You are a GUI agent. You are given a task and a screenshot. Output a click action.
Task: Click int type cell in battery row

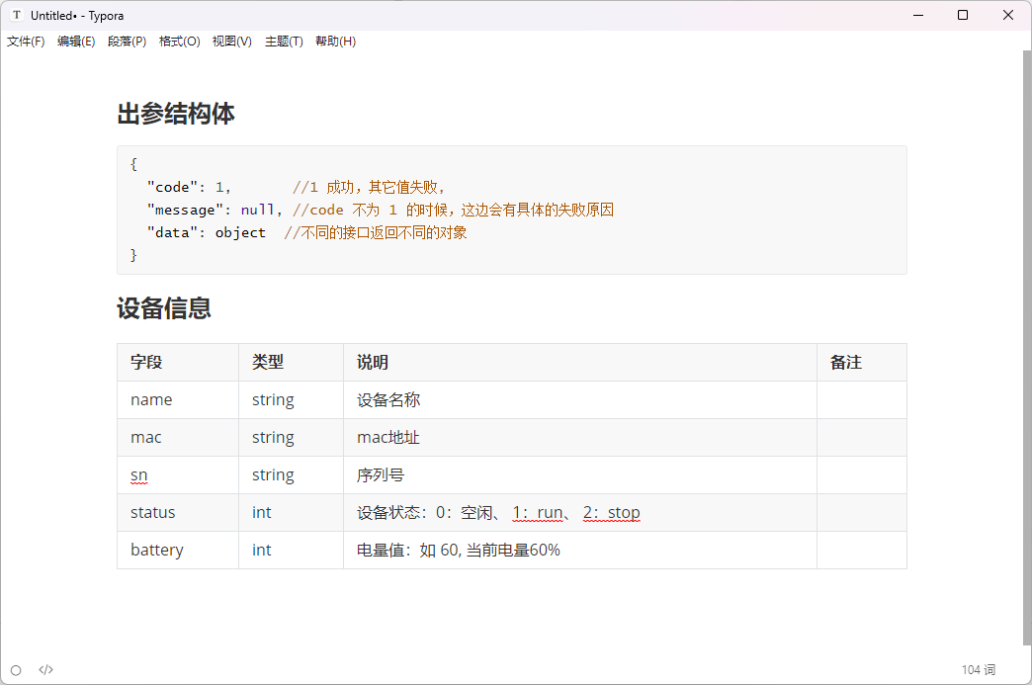point(291,550)
